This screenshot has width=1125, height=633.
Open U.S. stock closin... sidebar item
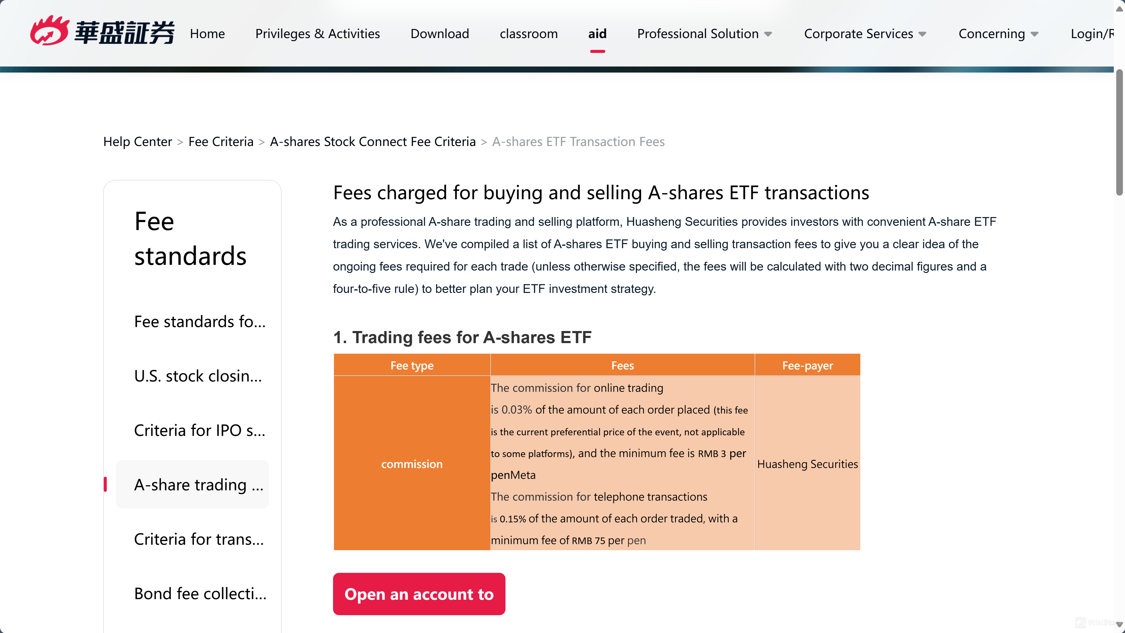click(198, 376)
